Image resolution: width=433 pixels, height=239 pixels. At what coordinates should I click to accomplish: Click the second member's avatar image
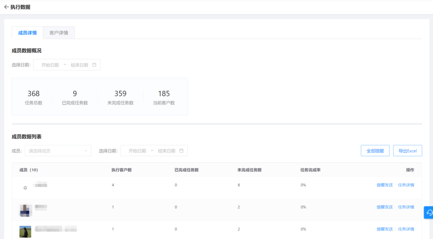[x=25, y=210]
